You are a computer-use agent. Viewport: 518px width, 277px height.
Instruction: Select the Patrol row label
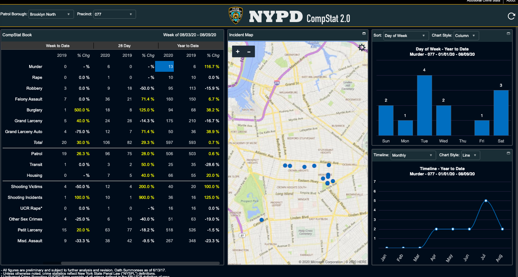pyautogui.click(x=37, y=154)
